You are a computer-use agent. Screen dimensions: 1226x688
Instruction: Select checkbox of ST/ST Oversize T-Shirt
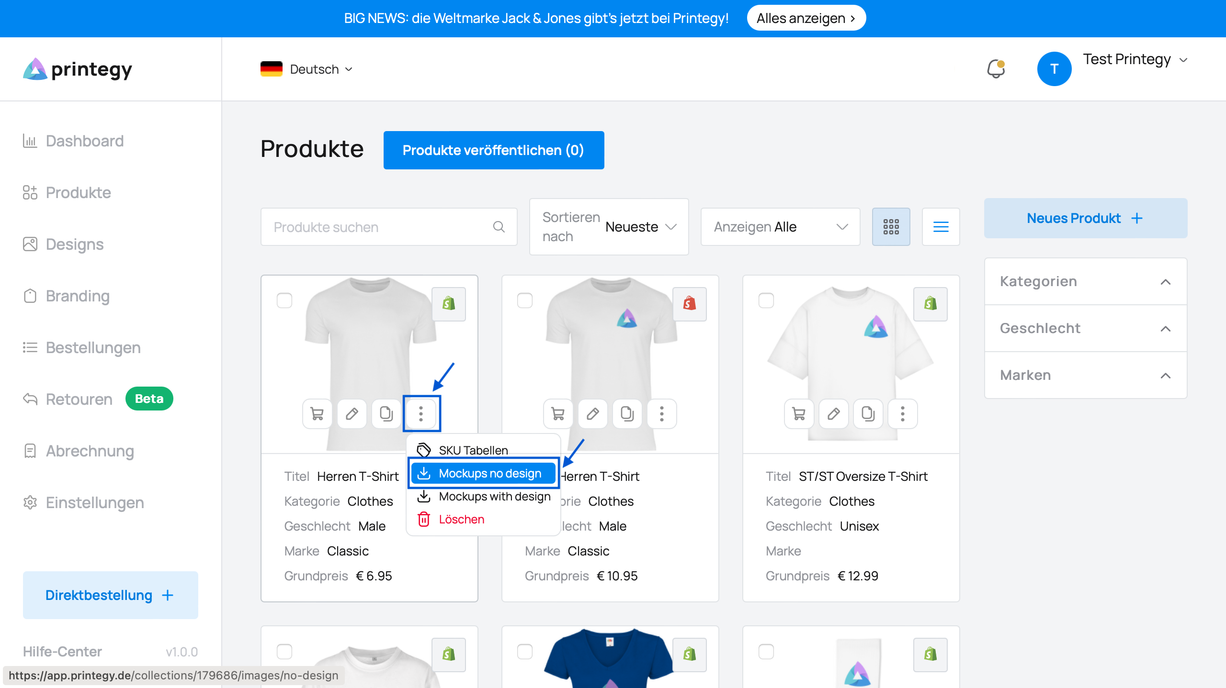pos(766,300)
